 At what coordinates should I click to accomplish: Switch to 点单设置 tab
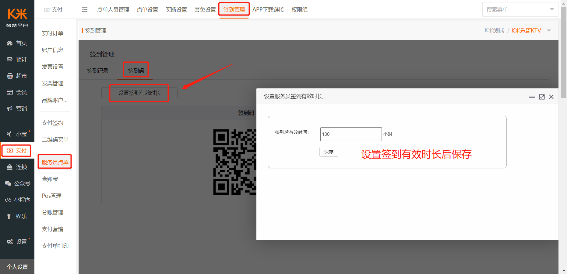(147, 10)
